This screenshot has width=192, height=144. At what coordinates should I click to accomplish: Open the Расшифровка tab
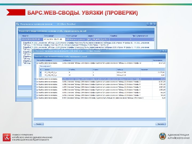point(45,66)
